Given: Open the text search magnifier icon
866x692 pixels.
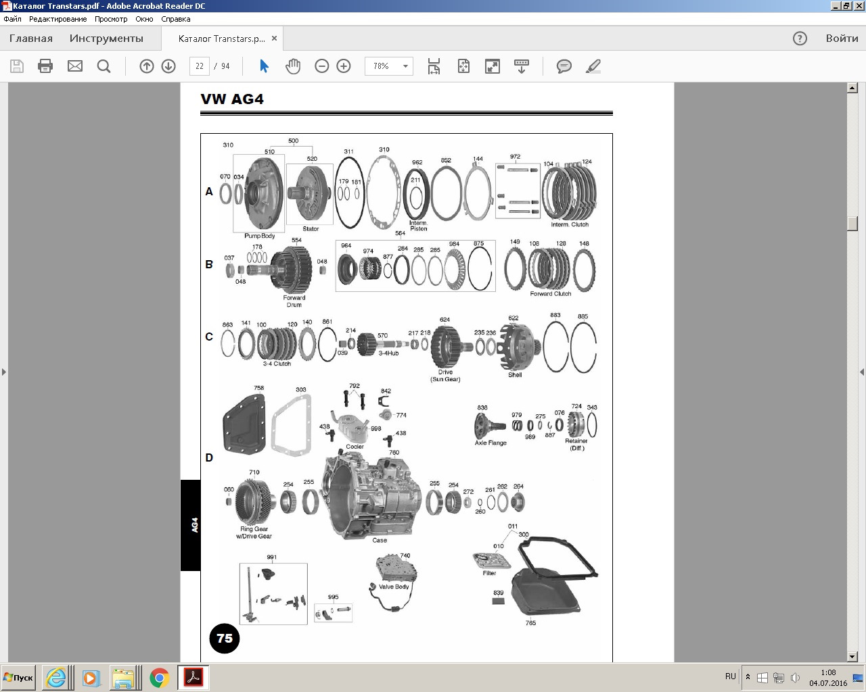Looking at the screenshot, I should (104, 66).
